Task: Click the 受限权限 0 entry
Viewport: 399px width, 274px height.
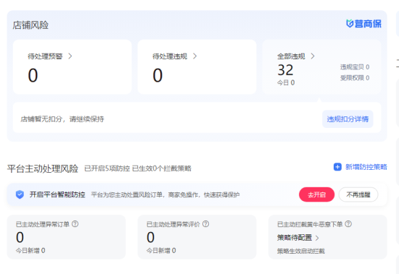Action: coord(355,78)
